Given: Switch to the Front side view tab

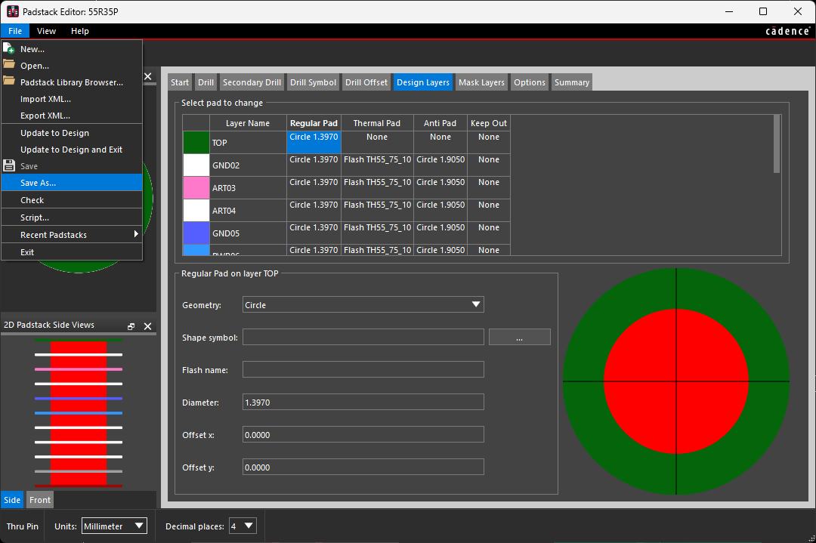Looking at the screenshot, I should click(40, 500).
